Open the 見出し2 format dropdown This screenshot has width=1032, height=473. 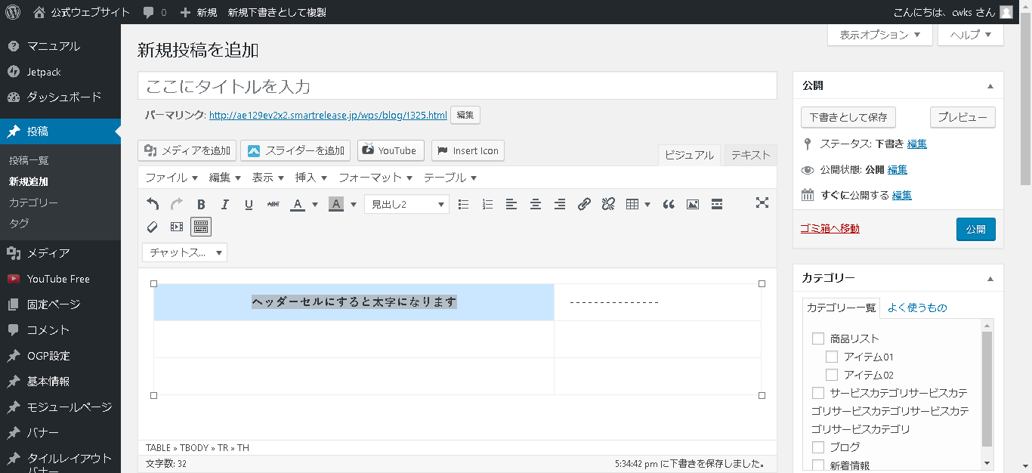[x=406, y=204]
